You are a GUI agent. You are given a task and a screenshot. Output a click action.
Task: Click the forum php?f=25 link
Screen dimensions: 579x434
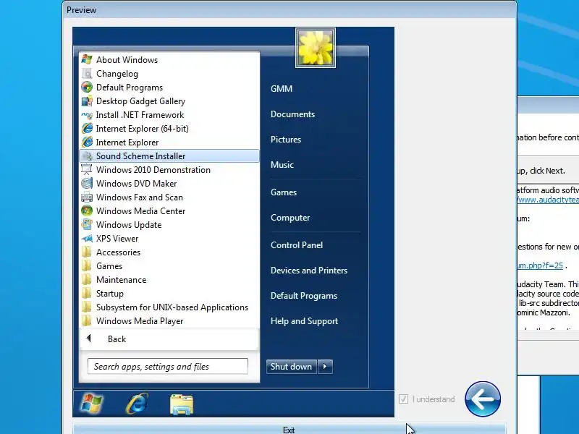pos(540,265)
